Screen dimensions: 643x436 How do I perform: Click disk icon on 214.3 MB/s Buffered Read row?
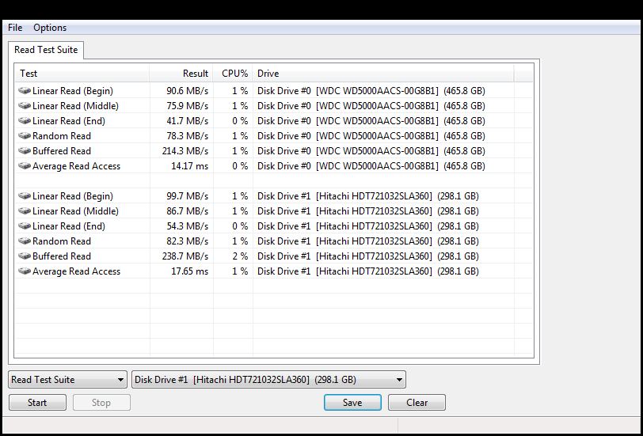point(24,151)
